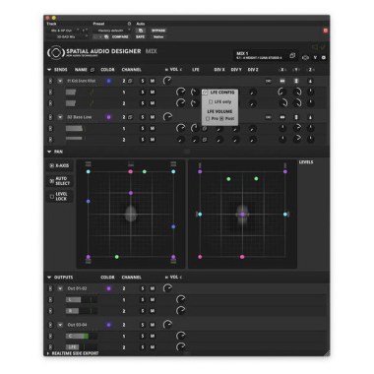
Task: Click the red plugin close icon
Action: pos(325,31)
